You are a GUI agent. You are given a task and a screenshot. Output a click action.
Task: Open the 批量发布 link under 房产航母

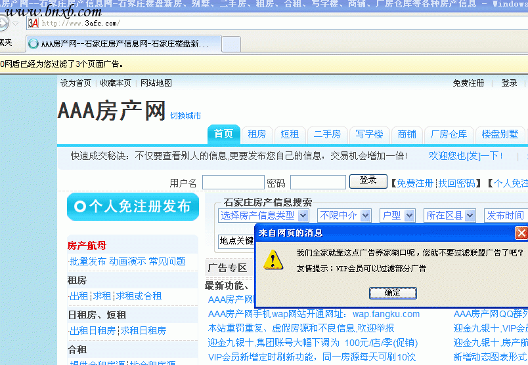(x=88, y=261)
